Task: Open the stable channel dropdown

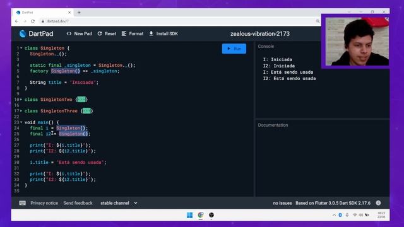Action: pos(119,203)
